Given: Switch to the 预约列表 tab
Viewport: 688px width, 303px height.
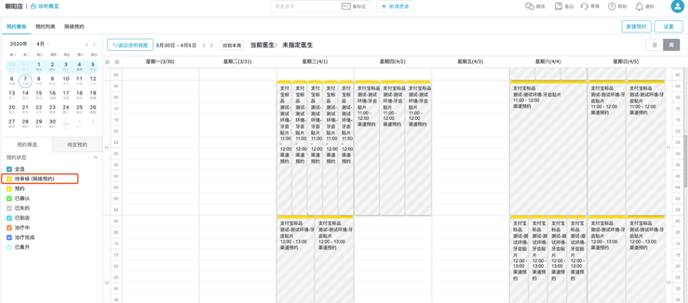Looking at the screenshot, I should (x=45, y=26).
